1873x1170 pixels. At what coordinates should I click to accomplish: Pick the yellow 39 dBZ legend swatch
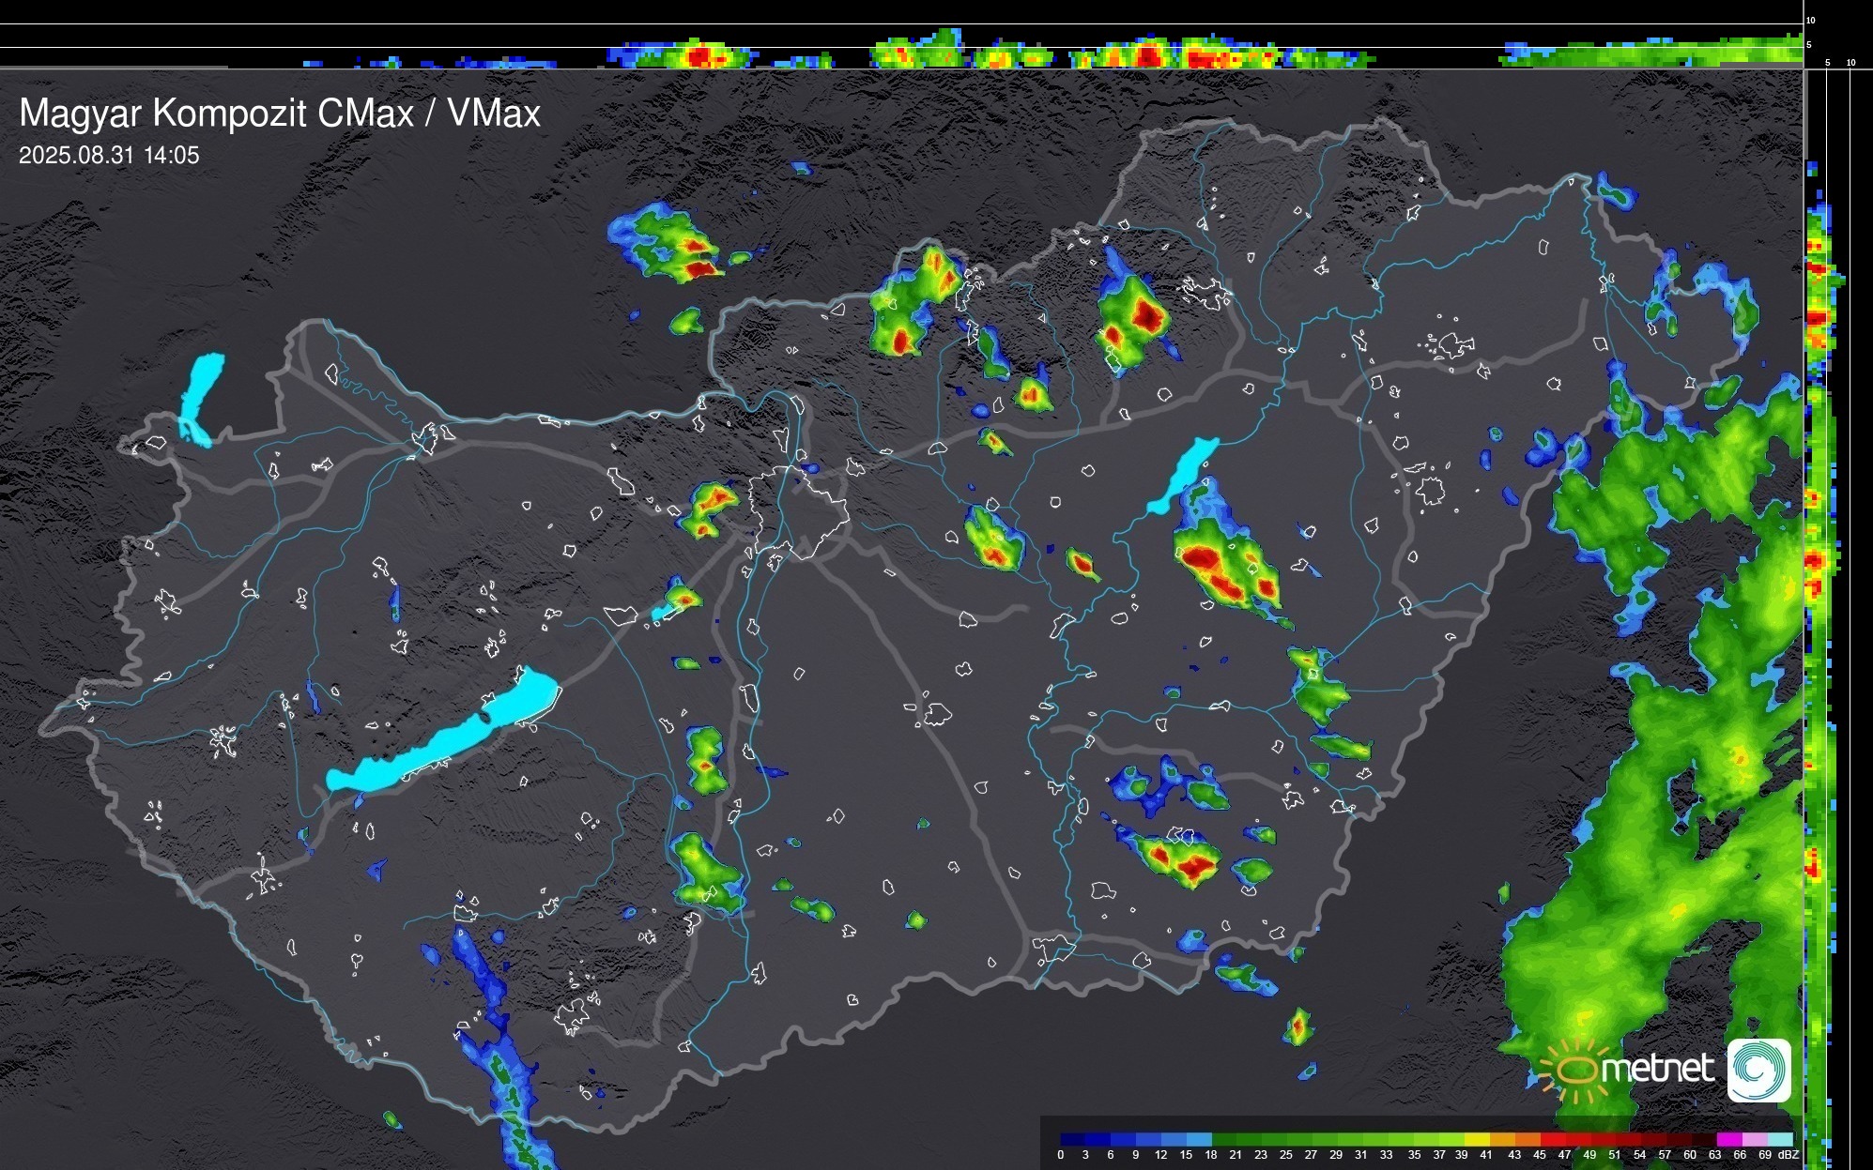(x=1478, y=1139)
